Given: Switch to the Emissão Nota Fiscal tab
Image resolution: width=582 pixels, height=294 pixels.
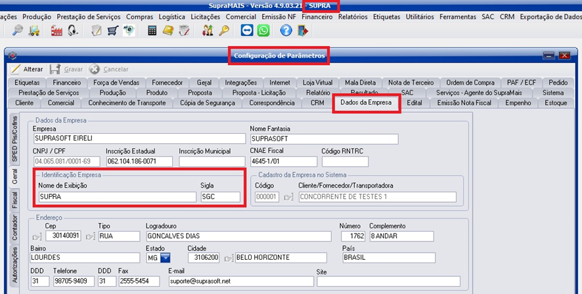Looking at the screenshot, I should point(464,103).
